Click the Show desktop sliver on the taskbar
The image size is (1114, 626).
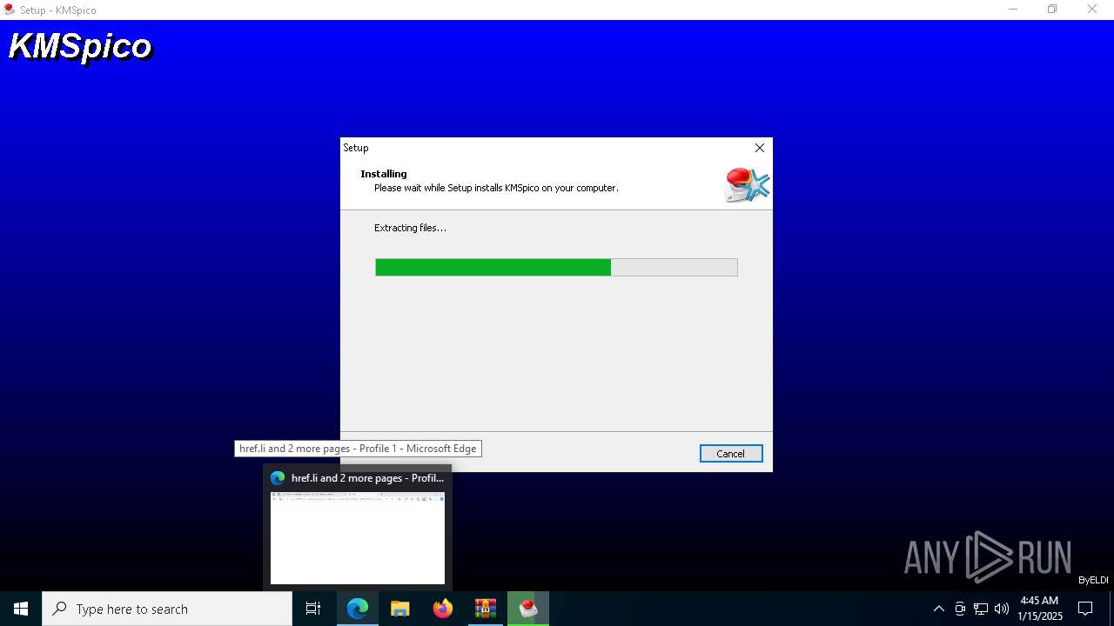coord(1111,609)
